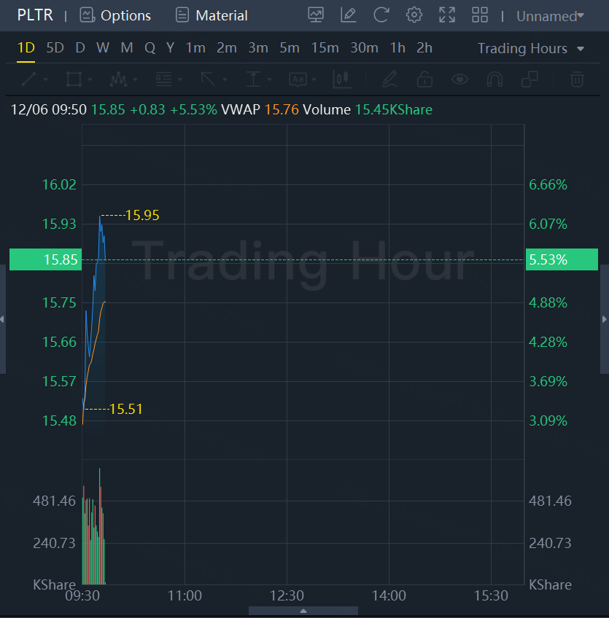Image resolution: width=609 pixels, height=618 pixels.
Task: Select the trash delete drawings icon
Action: pos(577,79)
